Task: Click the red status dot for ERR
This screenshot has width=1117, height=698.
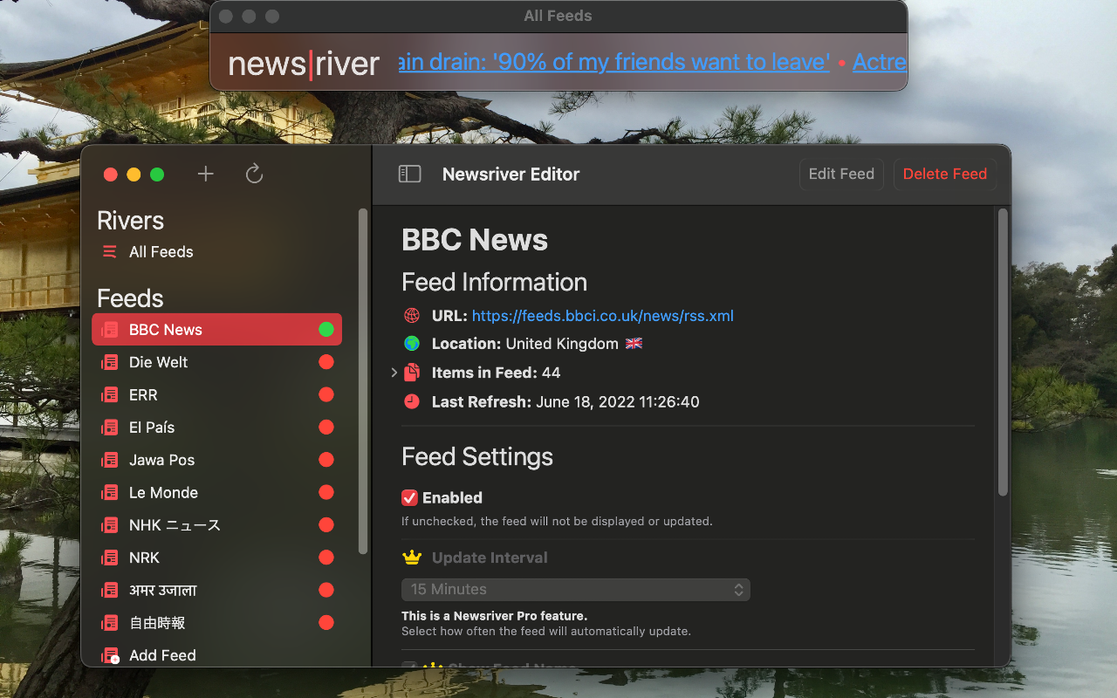Action: [326, 395]
